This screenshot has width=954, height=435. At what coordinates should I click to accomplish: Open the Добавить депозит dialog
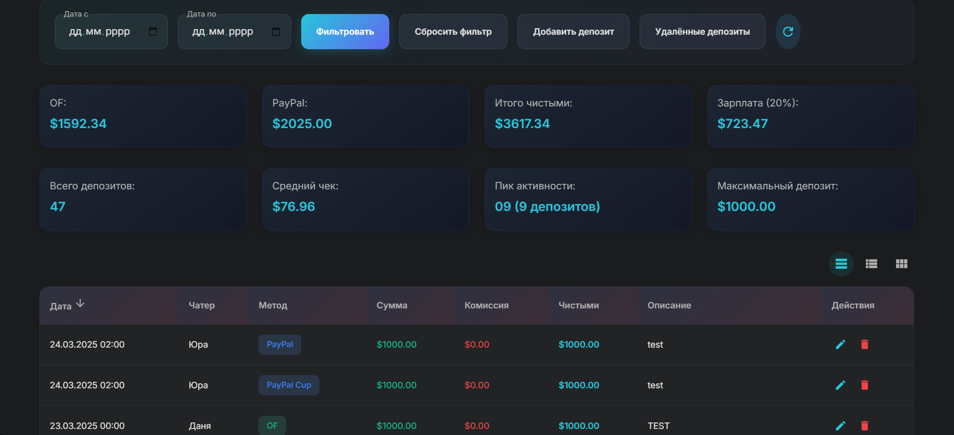tap(573, 32)
